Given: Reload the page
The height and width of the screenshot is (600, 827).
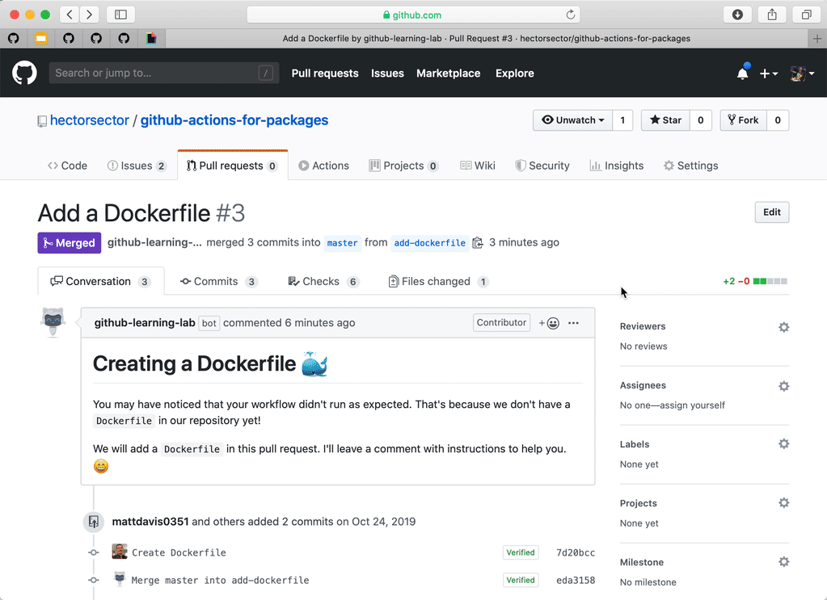Looking at the screenshot, I should (570, 15).
